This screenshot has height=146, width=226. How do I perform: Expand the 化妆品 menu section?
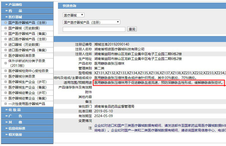(27, 110)
